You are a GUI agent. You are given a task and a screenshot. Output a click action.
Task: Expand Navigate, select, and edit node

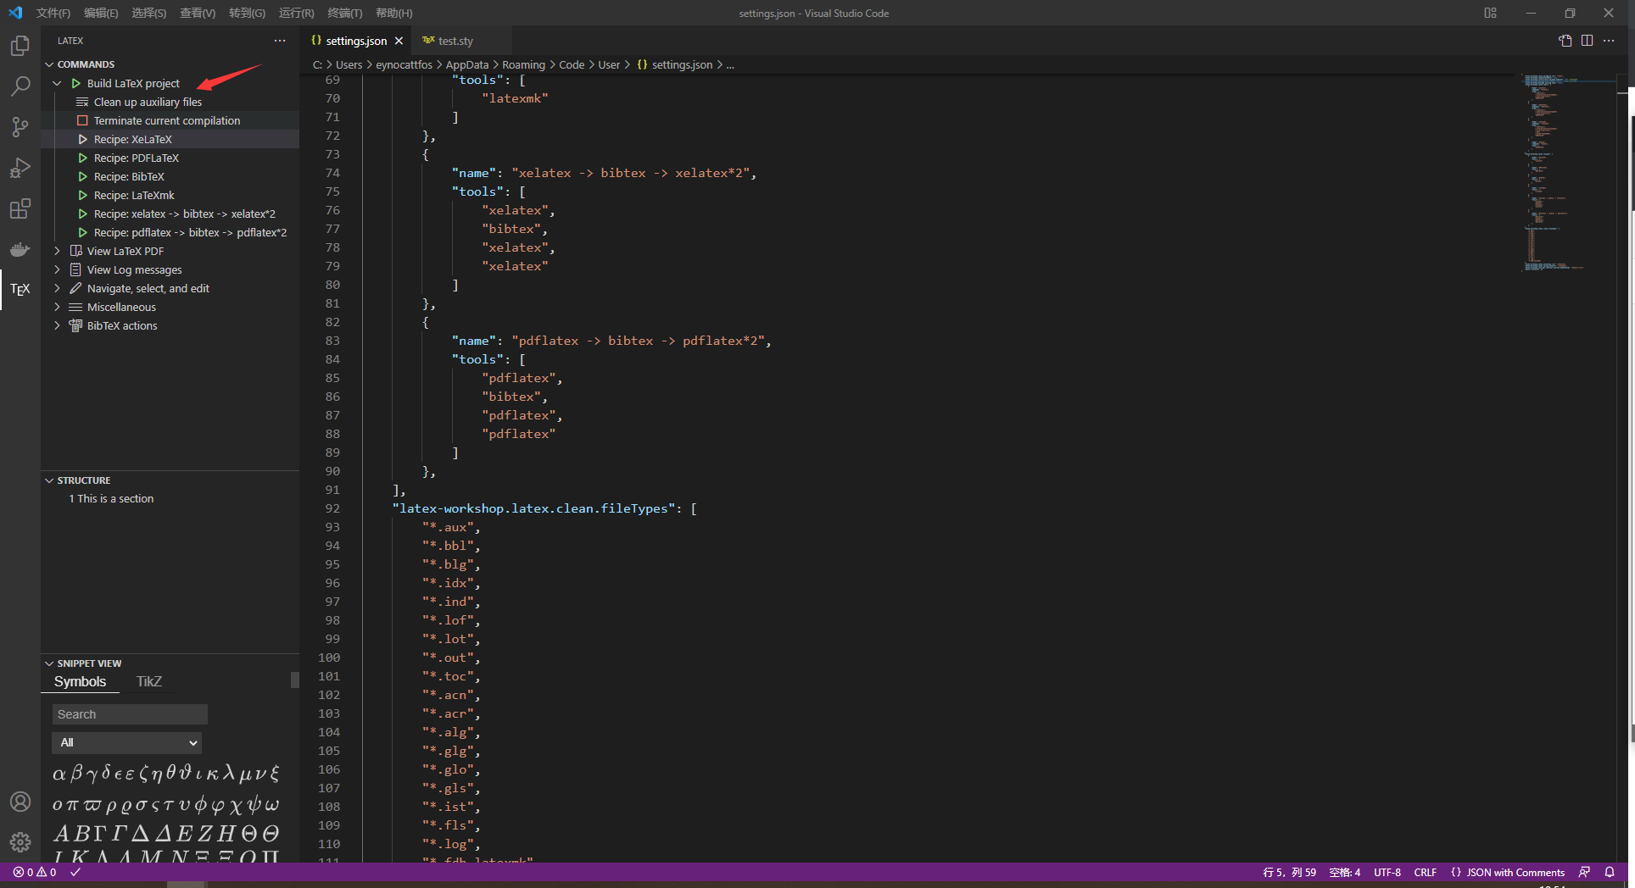(57, 288)
